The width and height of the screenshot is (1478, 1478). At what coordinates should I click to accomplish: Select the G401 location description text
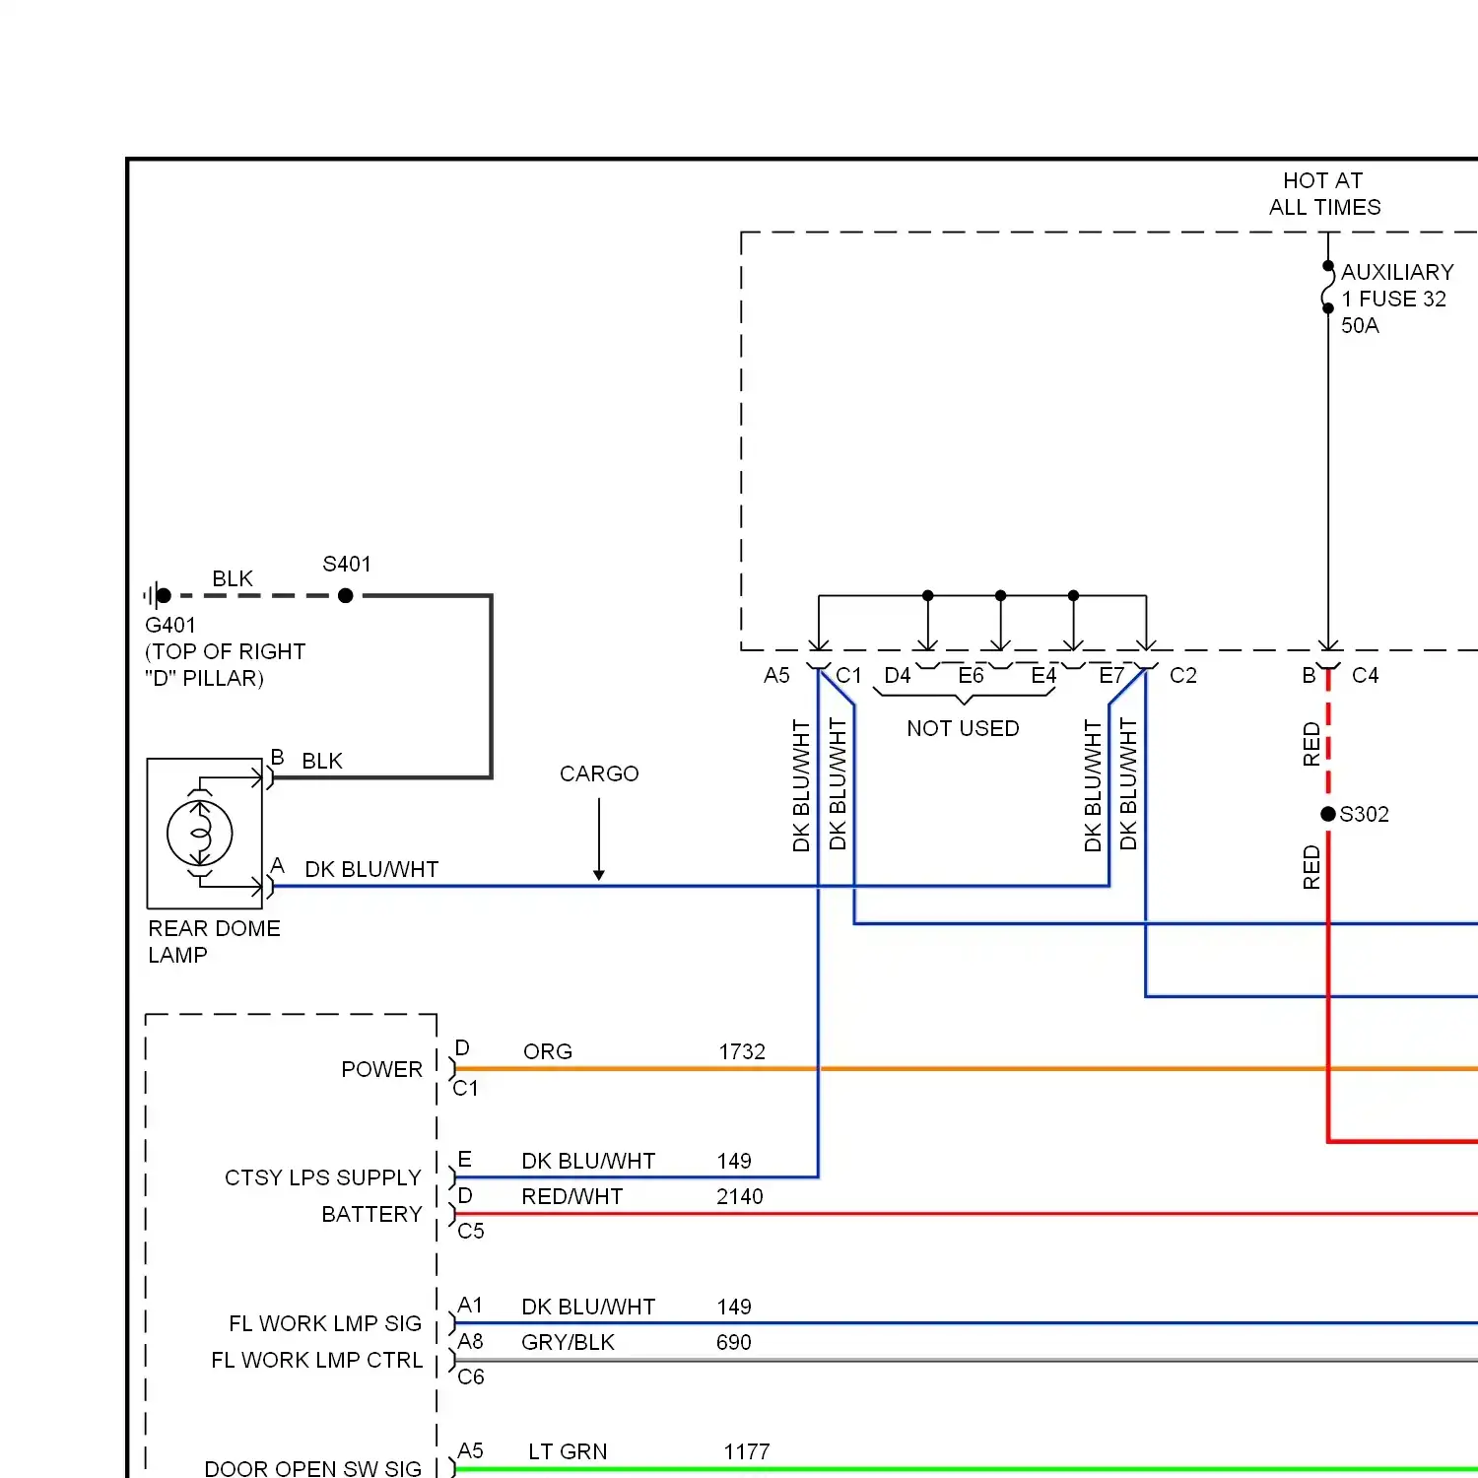coord(225,665)
